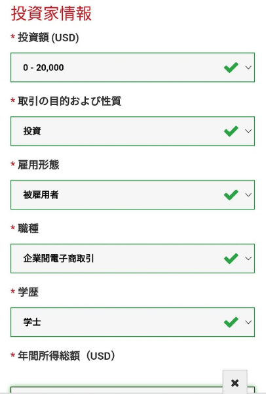Dismiss the popup using the X button
Screen dimensions: 266x394
[x=235, y=383]
